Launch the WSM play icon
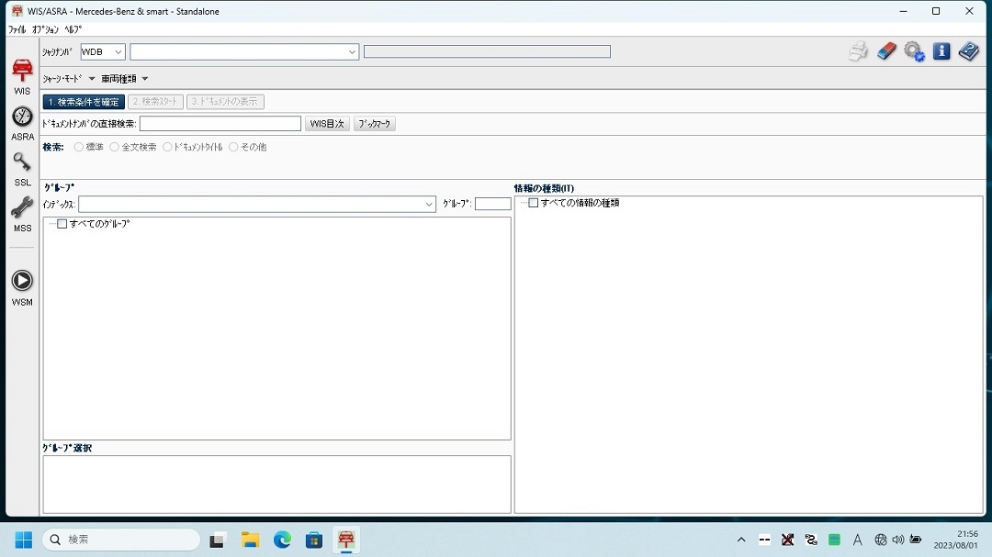The height and width of the screenshot is (557, 992). coord(22,282)
